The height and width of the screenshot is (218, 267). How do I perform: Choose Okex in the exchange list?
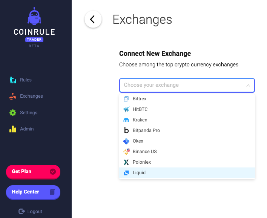[187, 141]
